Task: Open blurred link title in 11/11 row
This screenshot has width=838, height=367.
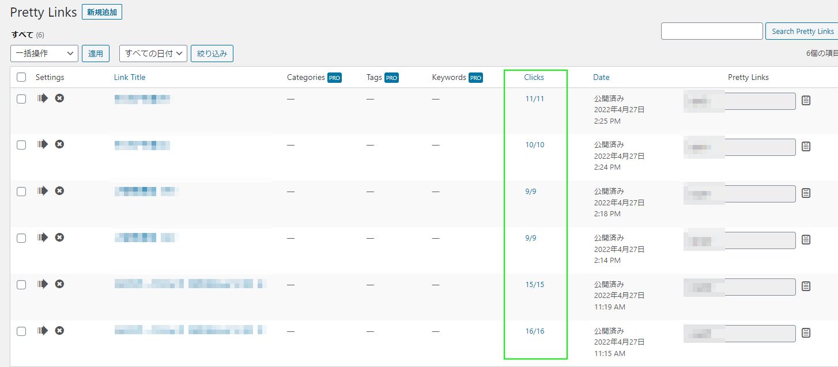Action: click(x=142, y=98)
